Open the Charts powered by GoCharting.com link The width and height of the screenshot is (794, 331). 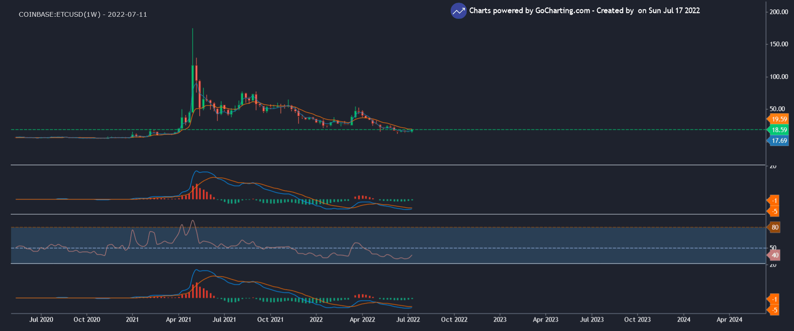529,11
